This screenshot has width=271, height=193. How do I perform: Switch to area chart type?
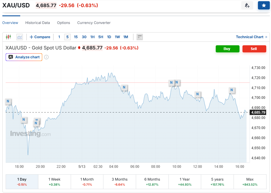[x=20, y=37]
